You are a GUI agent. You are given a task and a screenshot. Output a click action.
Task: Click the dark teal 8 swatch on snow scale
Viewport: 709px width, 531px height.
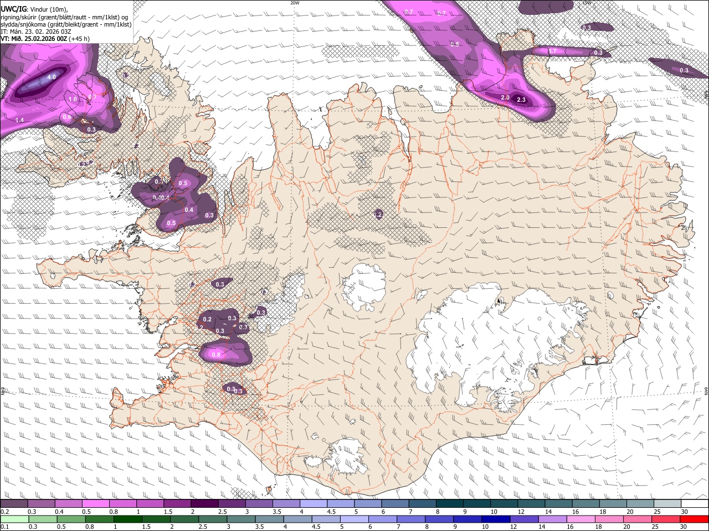450,504
